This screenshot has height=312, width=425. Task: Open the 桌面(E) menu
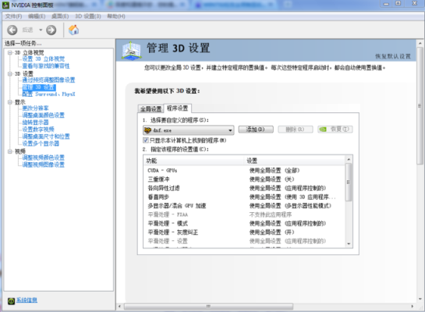(60, 16)
